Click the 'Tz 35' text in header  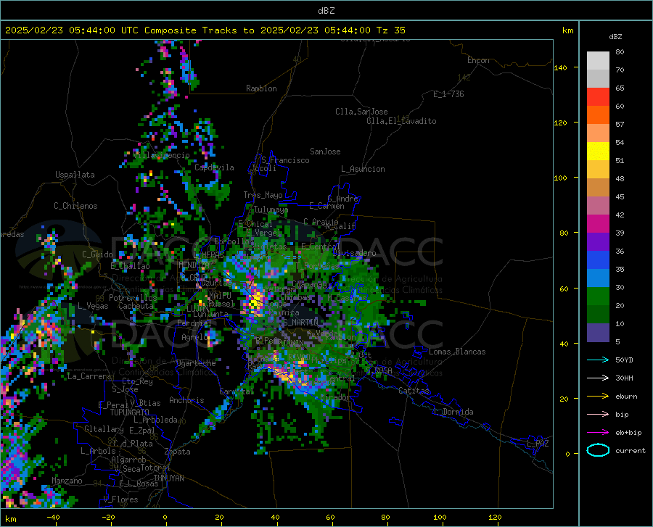coord(390,30)
